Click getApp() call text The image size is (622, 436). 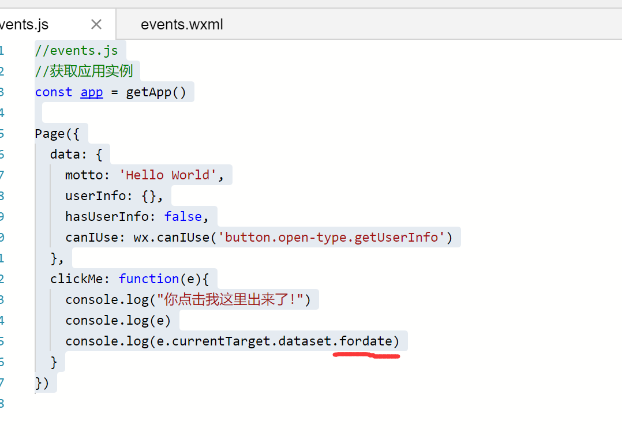156,92
